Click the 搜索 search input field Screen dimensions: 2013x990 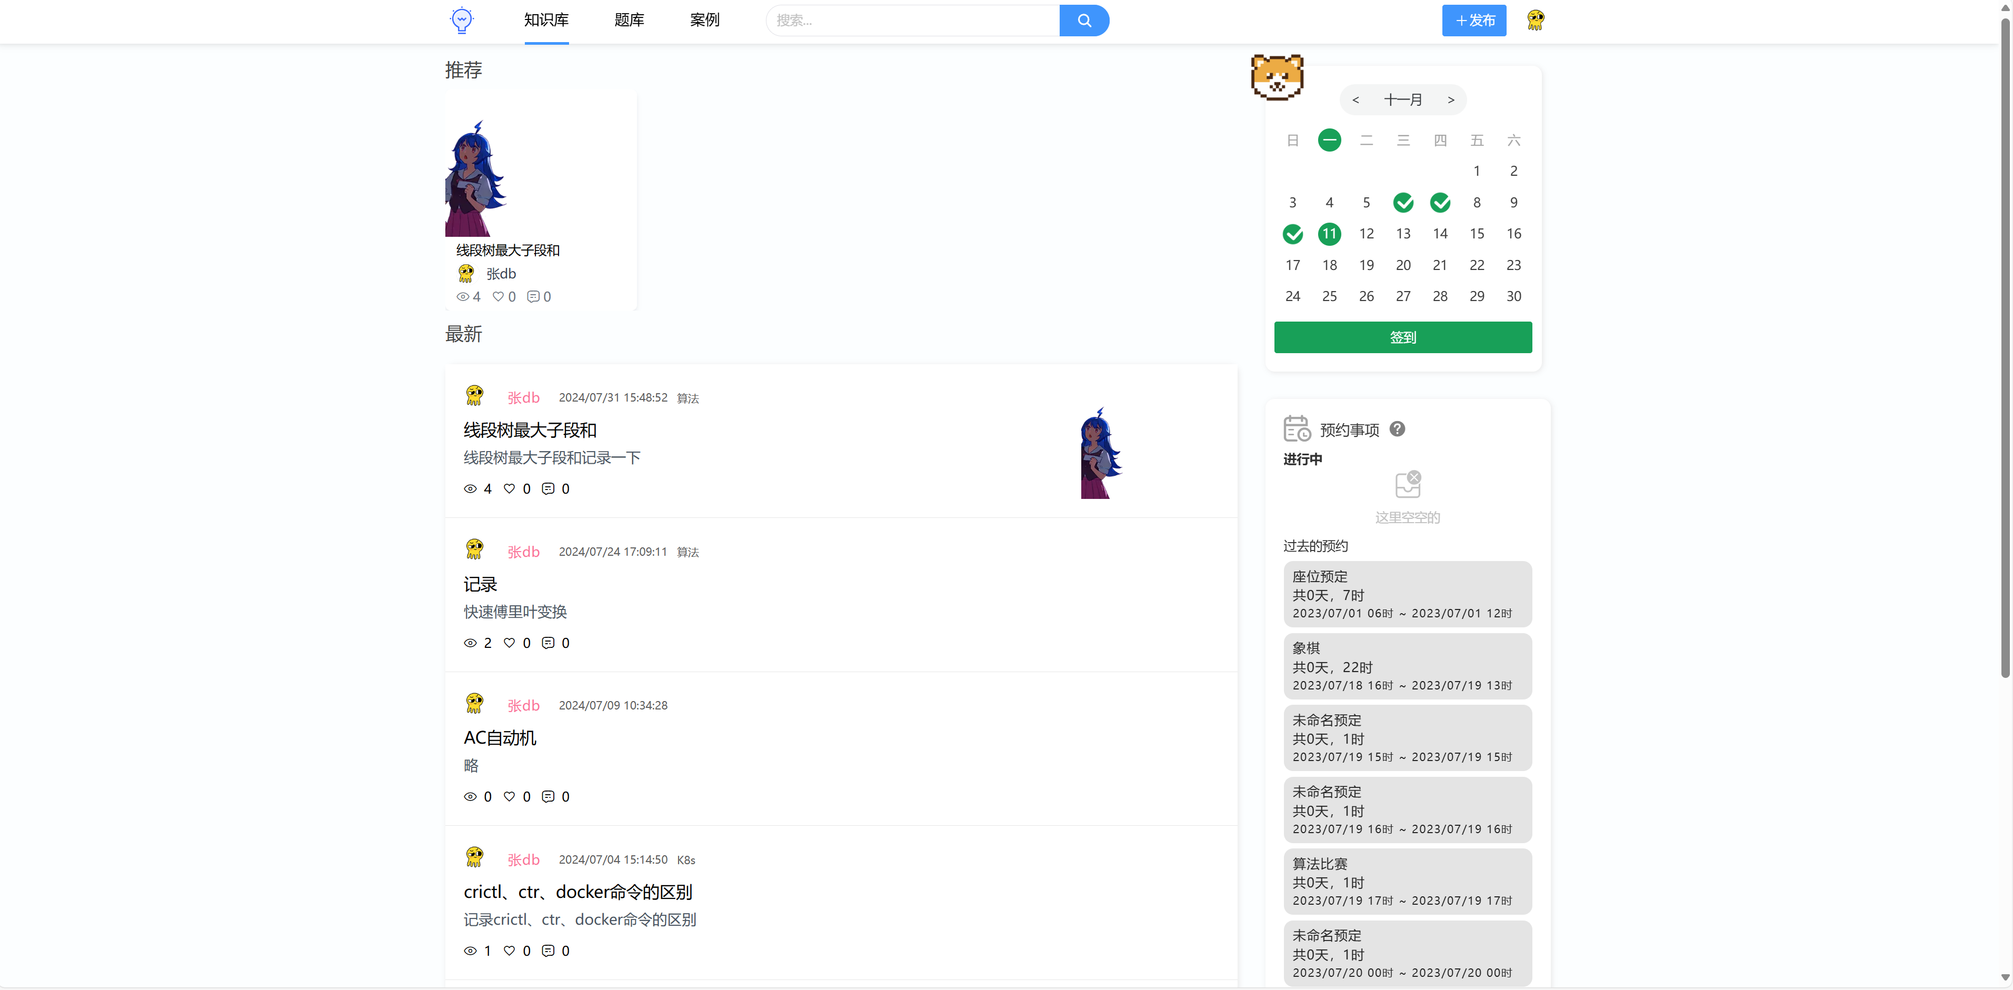[906, 21]
